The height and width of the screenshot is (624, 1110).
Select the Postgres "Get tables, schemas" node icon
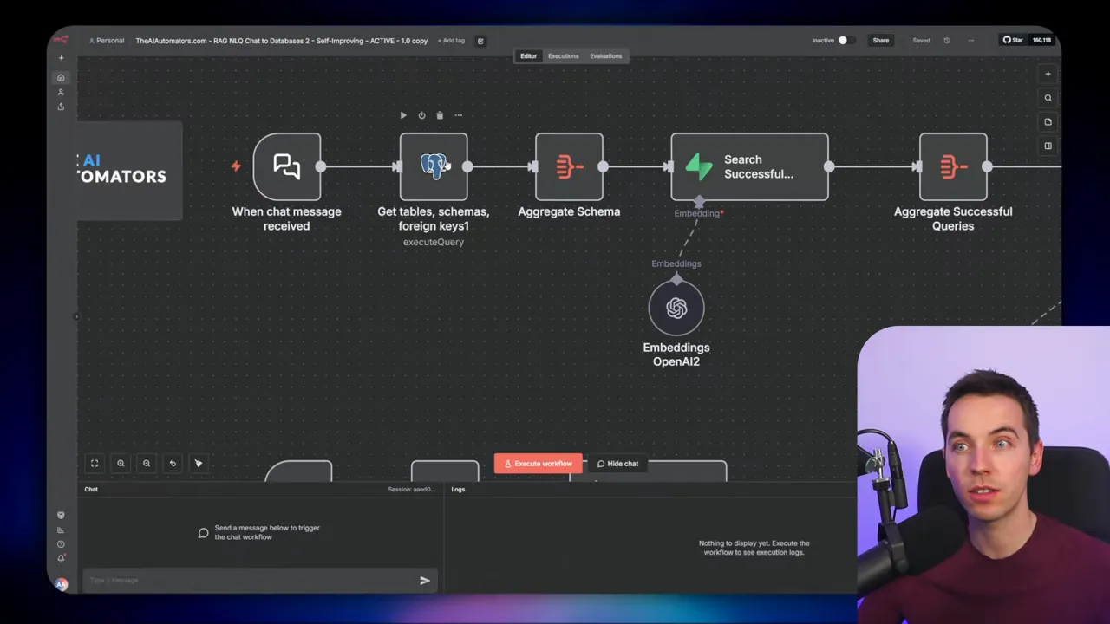(x=434, y=166)
